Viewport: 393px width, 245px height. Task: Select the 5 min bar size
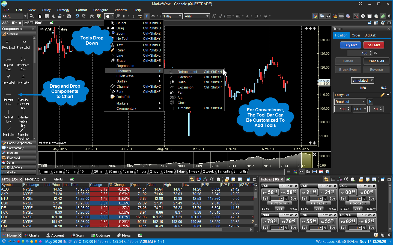[x=58, y=171]
